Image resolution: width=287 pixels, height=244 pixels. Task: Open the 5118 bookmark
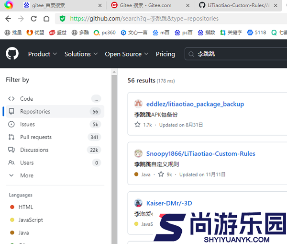click(x=256, y=33)
